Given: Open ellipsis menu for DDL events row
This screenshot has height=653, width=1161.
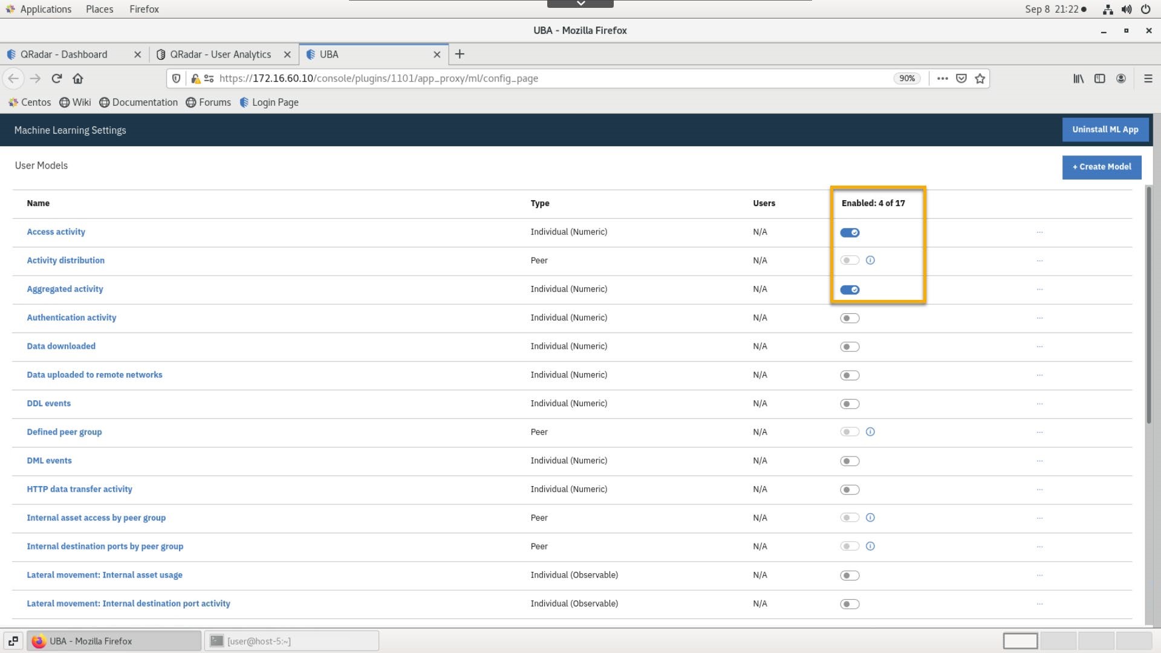Looking at the screenshot, I should pyautogui.click(x=1039, y=404).
